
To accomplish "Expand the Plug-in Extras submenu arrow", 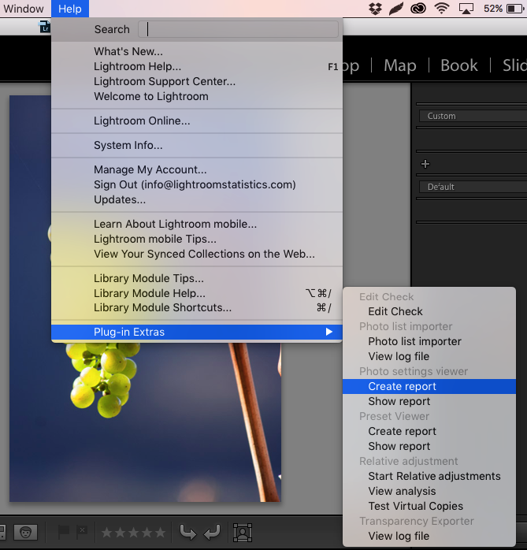I will [x=328, y=332].
